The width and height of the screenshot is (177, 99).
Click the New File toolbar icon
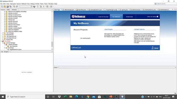point(2,7)
